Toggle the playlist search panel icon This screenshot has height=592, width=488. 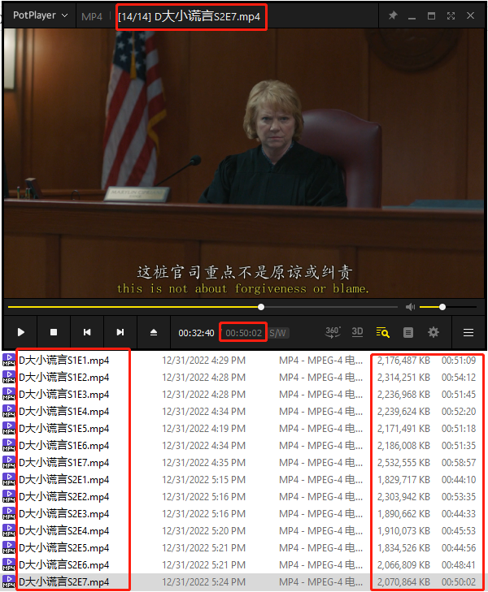pyautogui.click(x=383, y=332)
